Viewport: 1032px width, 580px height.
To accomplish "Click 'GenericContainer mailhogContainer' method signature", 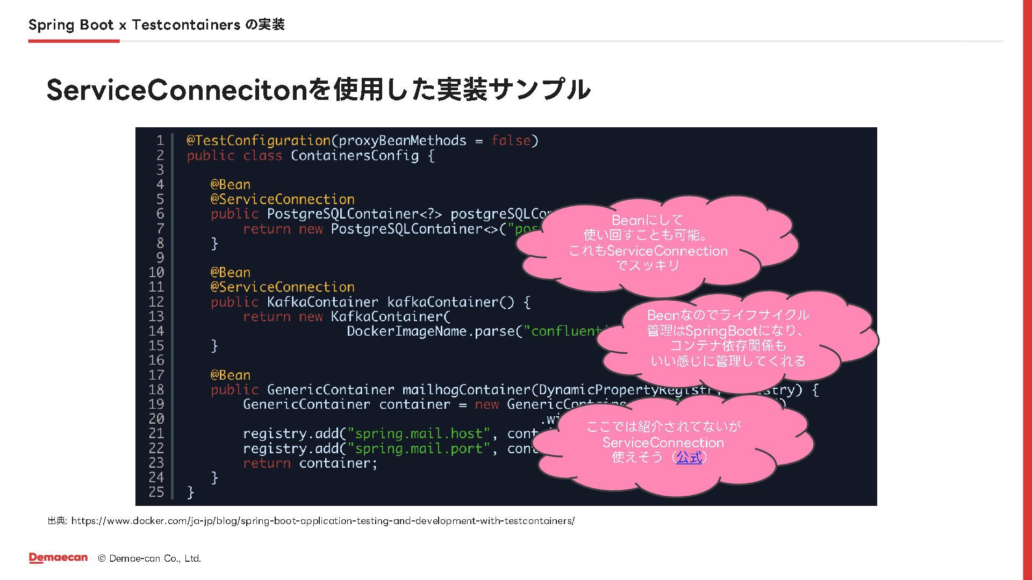I will 398,389.
